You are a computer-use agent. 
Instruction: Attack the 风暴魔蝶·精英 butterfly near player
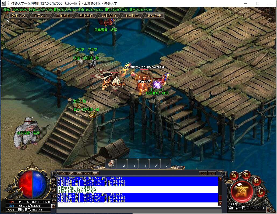[161, 82]
